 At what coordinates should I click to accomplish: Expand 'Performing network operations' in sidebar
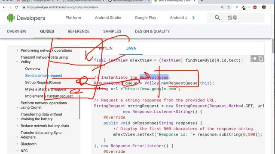17,50
